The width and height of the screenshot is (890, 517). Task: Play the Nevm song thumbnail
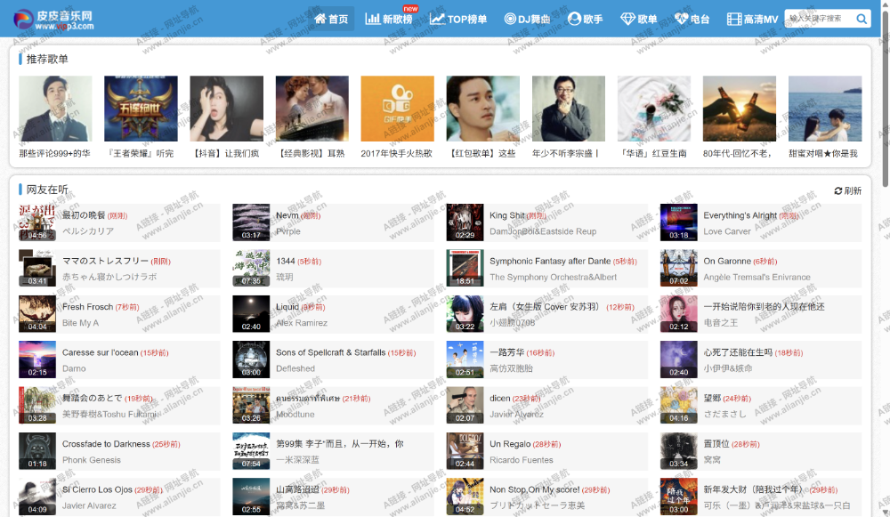pos(251,222)
